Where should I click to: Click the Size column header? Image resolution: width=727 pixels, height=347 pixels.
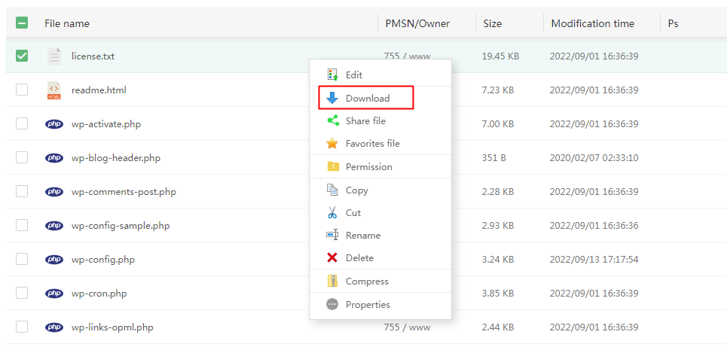point(492,23)
